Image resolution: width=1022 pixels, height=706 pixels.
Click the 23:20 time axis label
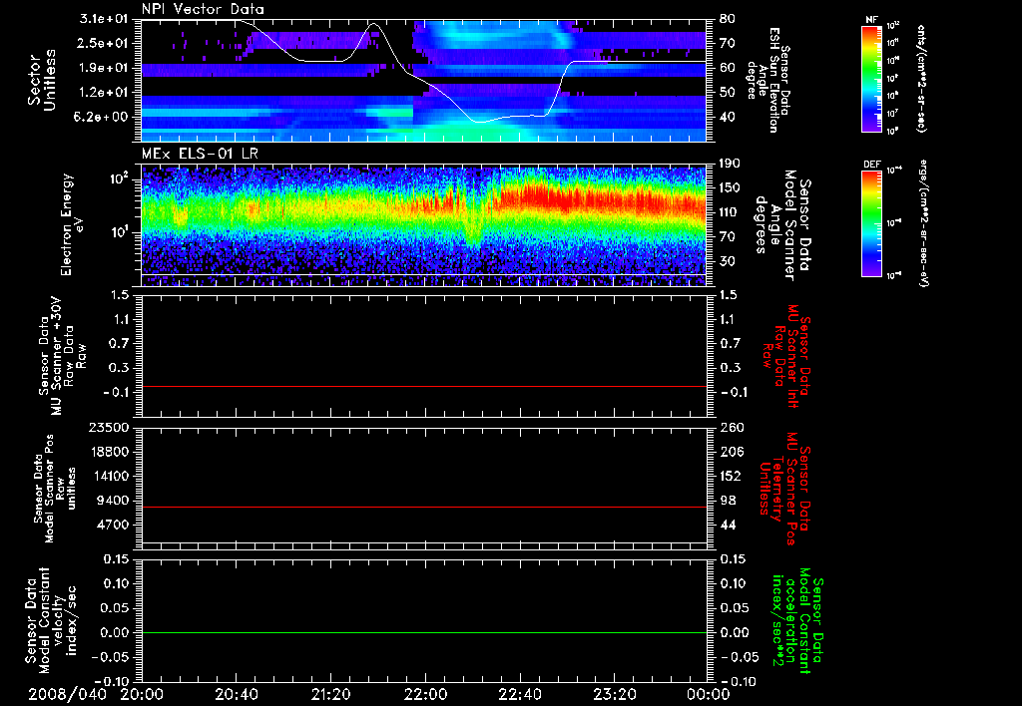tap(615, 694)
